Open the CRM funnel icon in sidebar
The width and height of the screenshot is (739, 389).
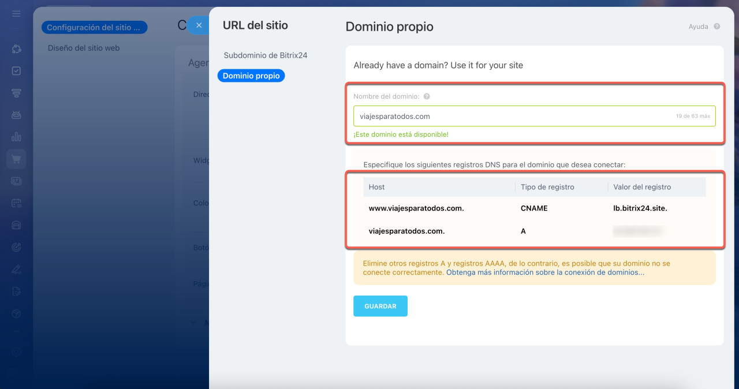16,93
